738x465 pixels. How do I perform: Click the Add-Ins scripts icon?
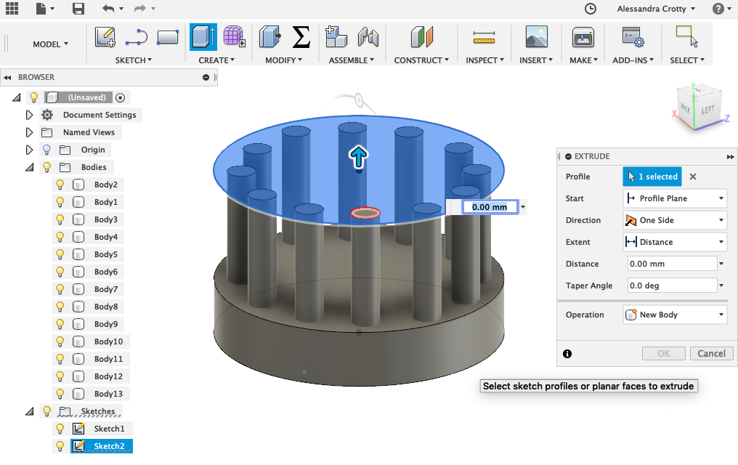coord(633,37)
